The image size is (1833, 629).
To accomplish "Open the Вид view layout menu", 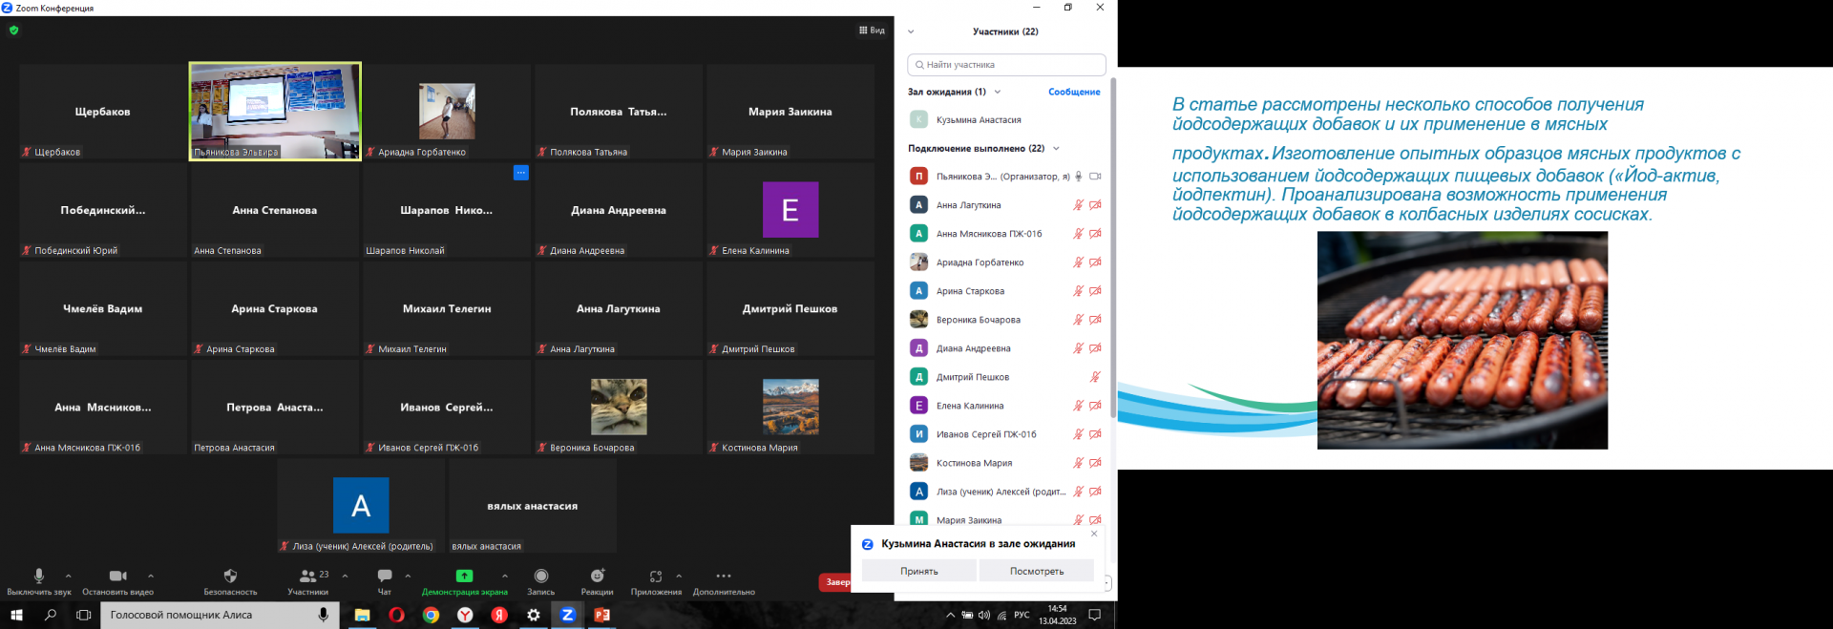I will click(872, 31).
